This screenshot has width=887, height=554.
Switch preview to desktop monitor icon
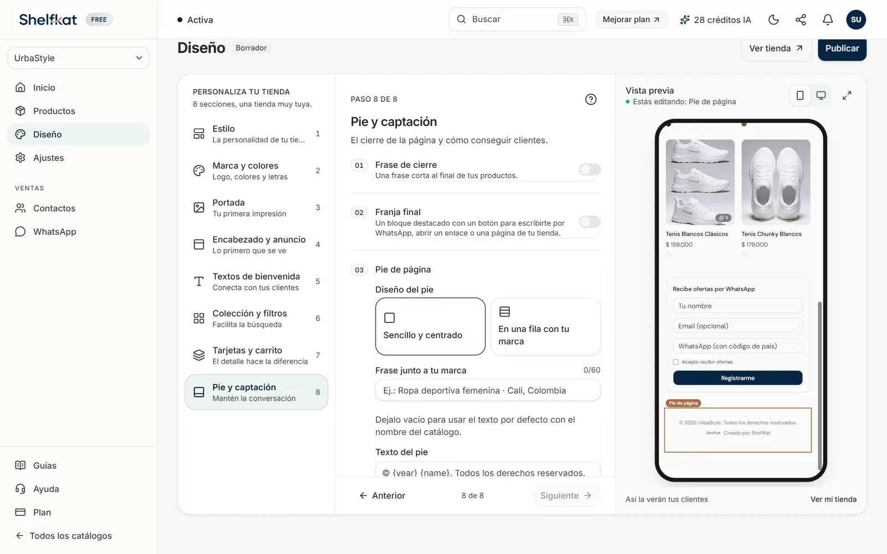coord(821,95)
